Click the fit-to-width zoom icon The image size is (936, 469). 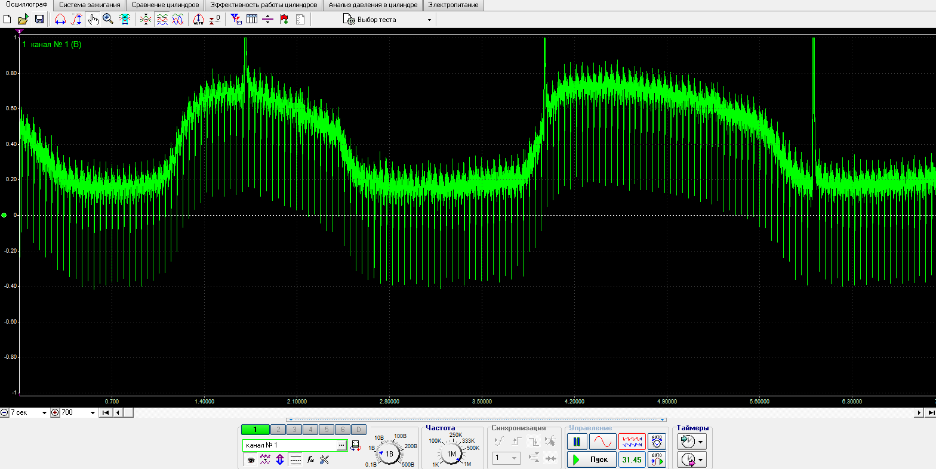124,19
